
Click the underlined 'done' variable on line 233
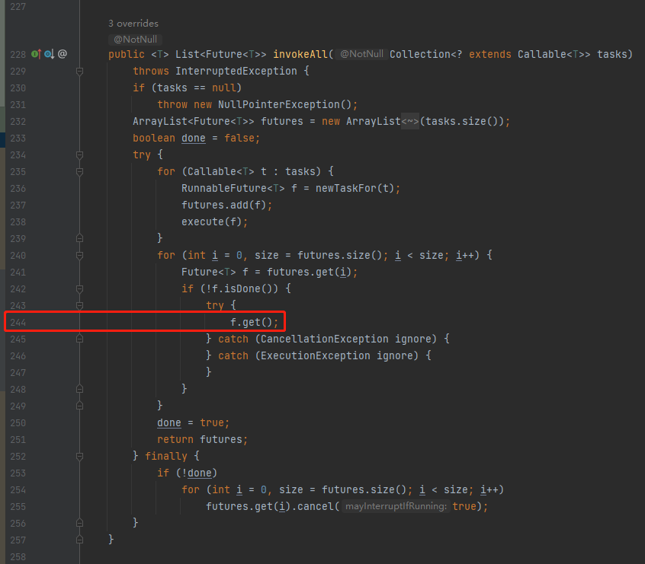[194, 138]
